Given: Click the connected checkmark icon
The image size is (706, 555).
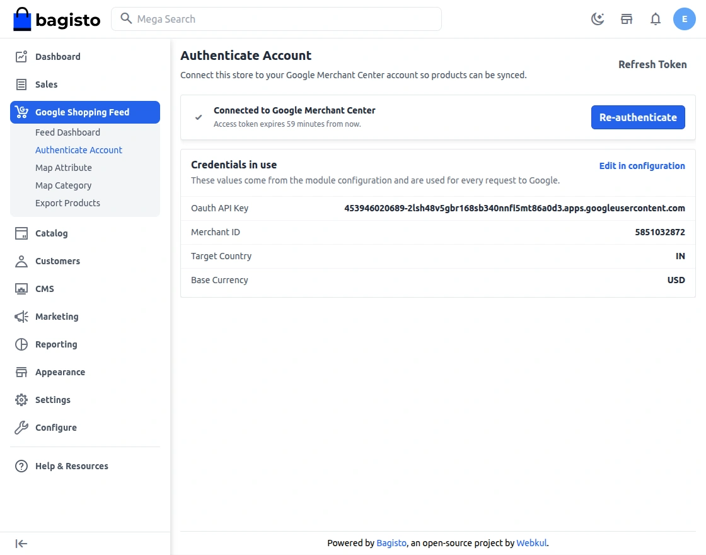Looking at the screenshot, I should click(x=199, y=117).
